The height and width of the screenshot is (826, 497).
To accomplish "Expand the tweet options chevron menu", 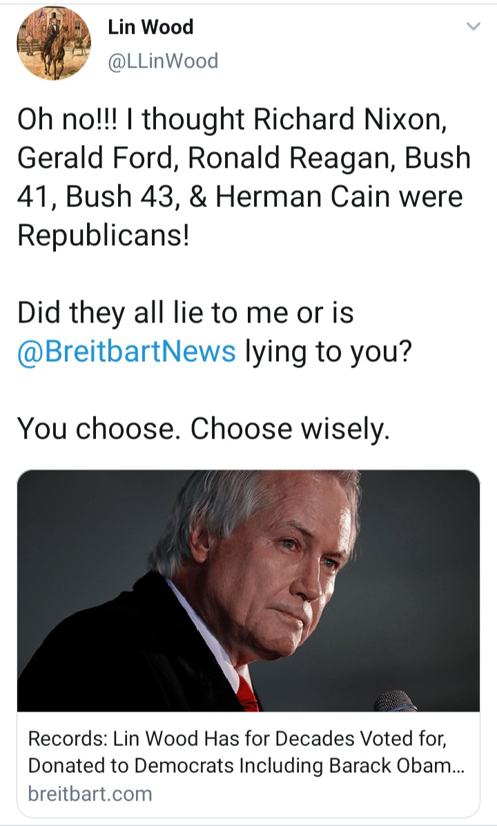I will point(473,28).
